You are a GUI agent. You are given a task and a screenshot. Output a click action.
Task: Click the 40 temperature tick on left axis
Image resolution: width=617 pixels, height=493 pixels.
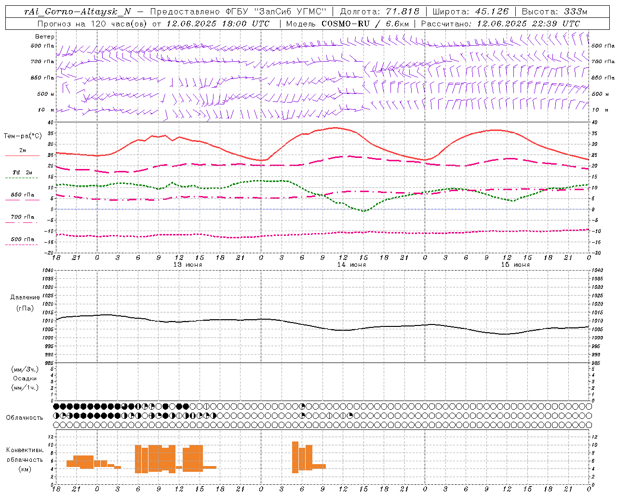(x=51, y=122)
